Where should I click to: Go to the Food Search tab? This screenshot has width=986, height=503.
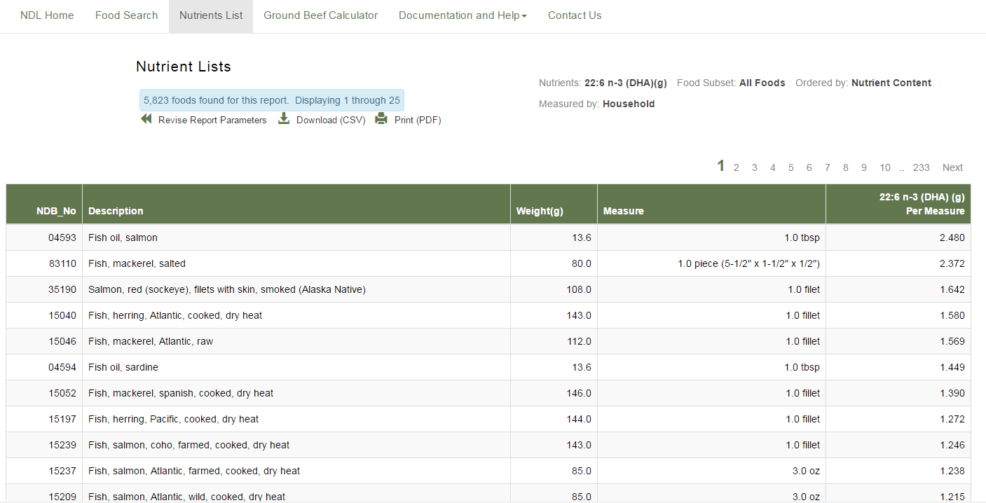point(127,15)
